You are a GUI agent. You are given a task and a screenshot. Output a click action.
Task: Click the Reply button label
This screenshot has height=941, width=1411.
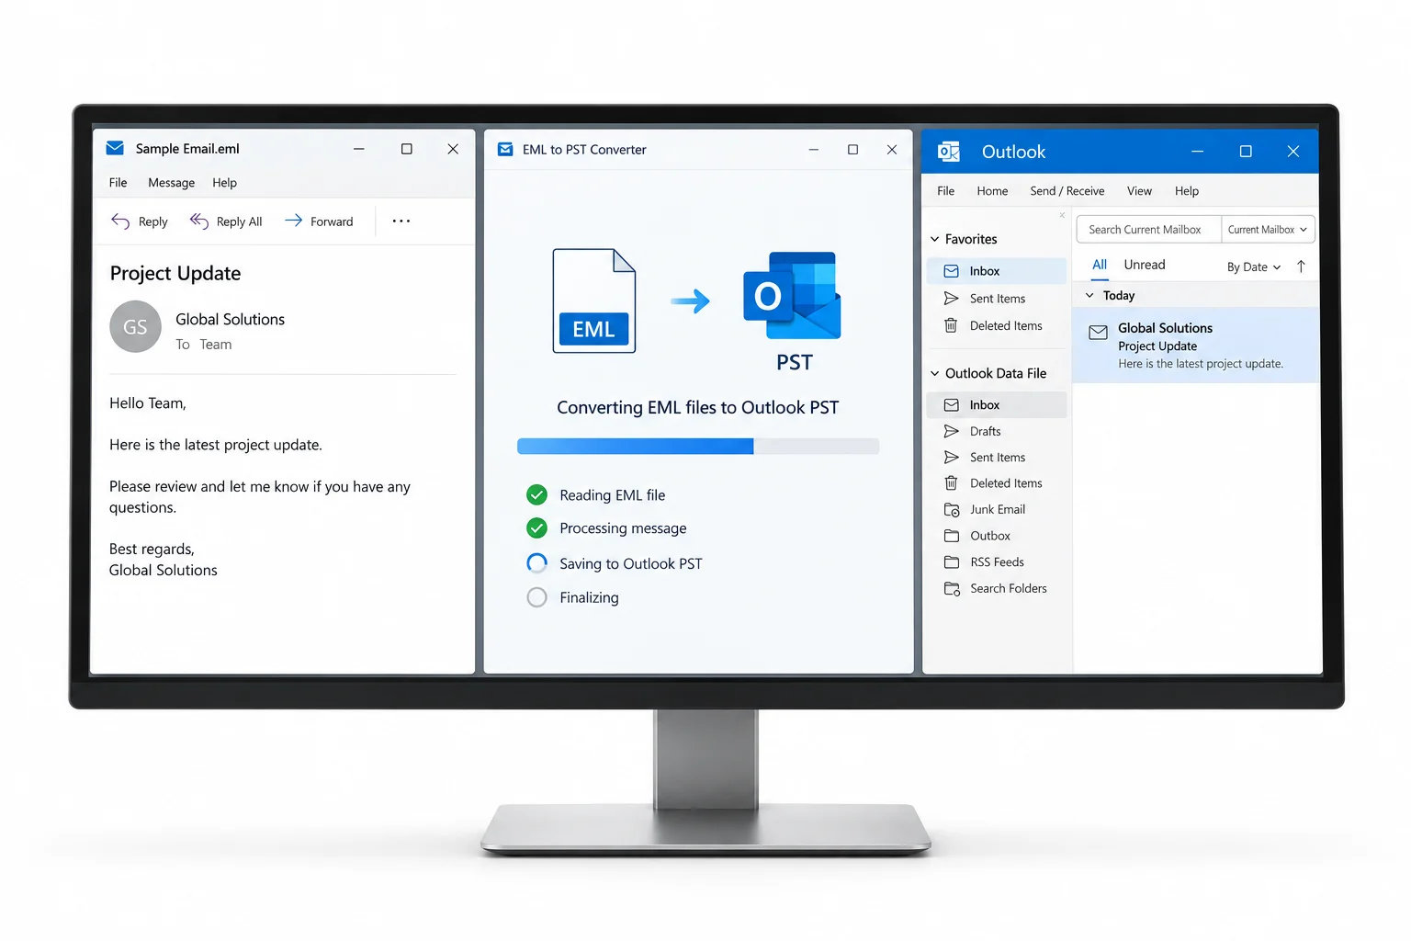pos(153,221)
